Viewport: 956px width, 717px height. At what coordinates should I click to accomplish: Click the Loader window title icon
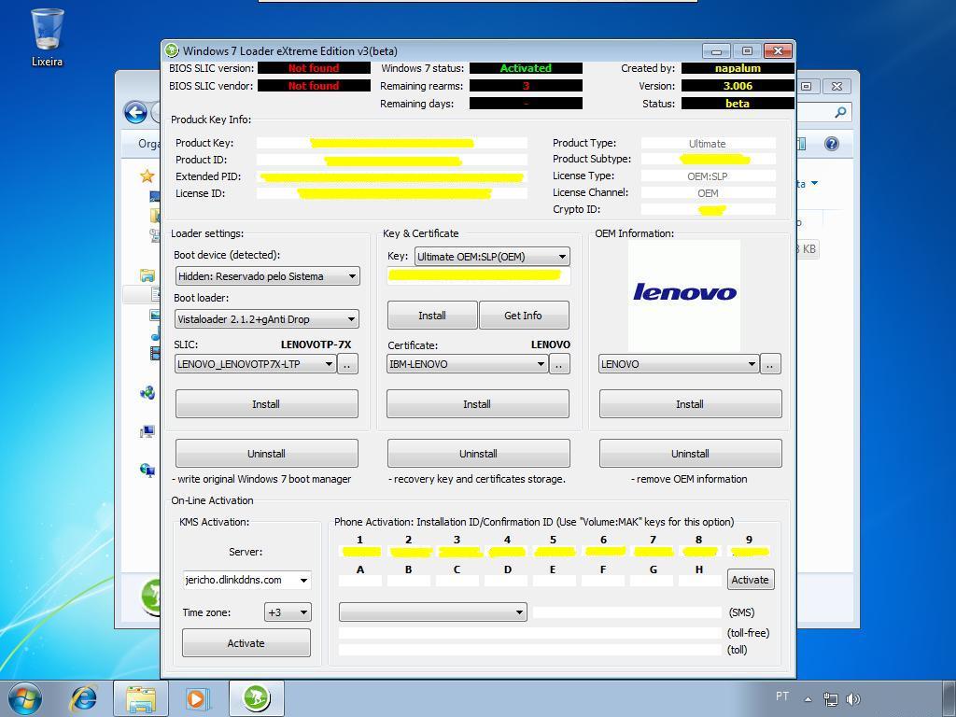(x=172, y=50)
